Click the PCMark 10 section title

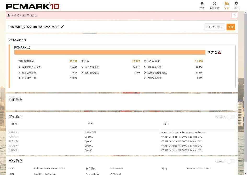17,40
